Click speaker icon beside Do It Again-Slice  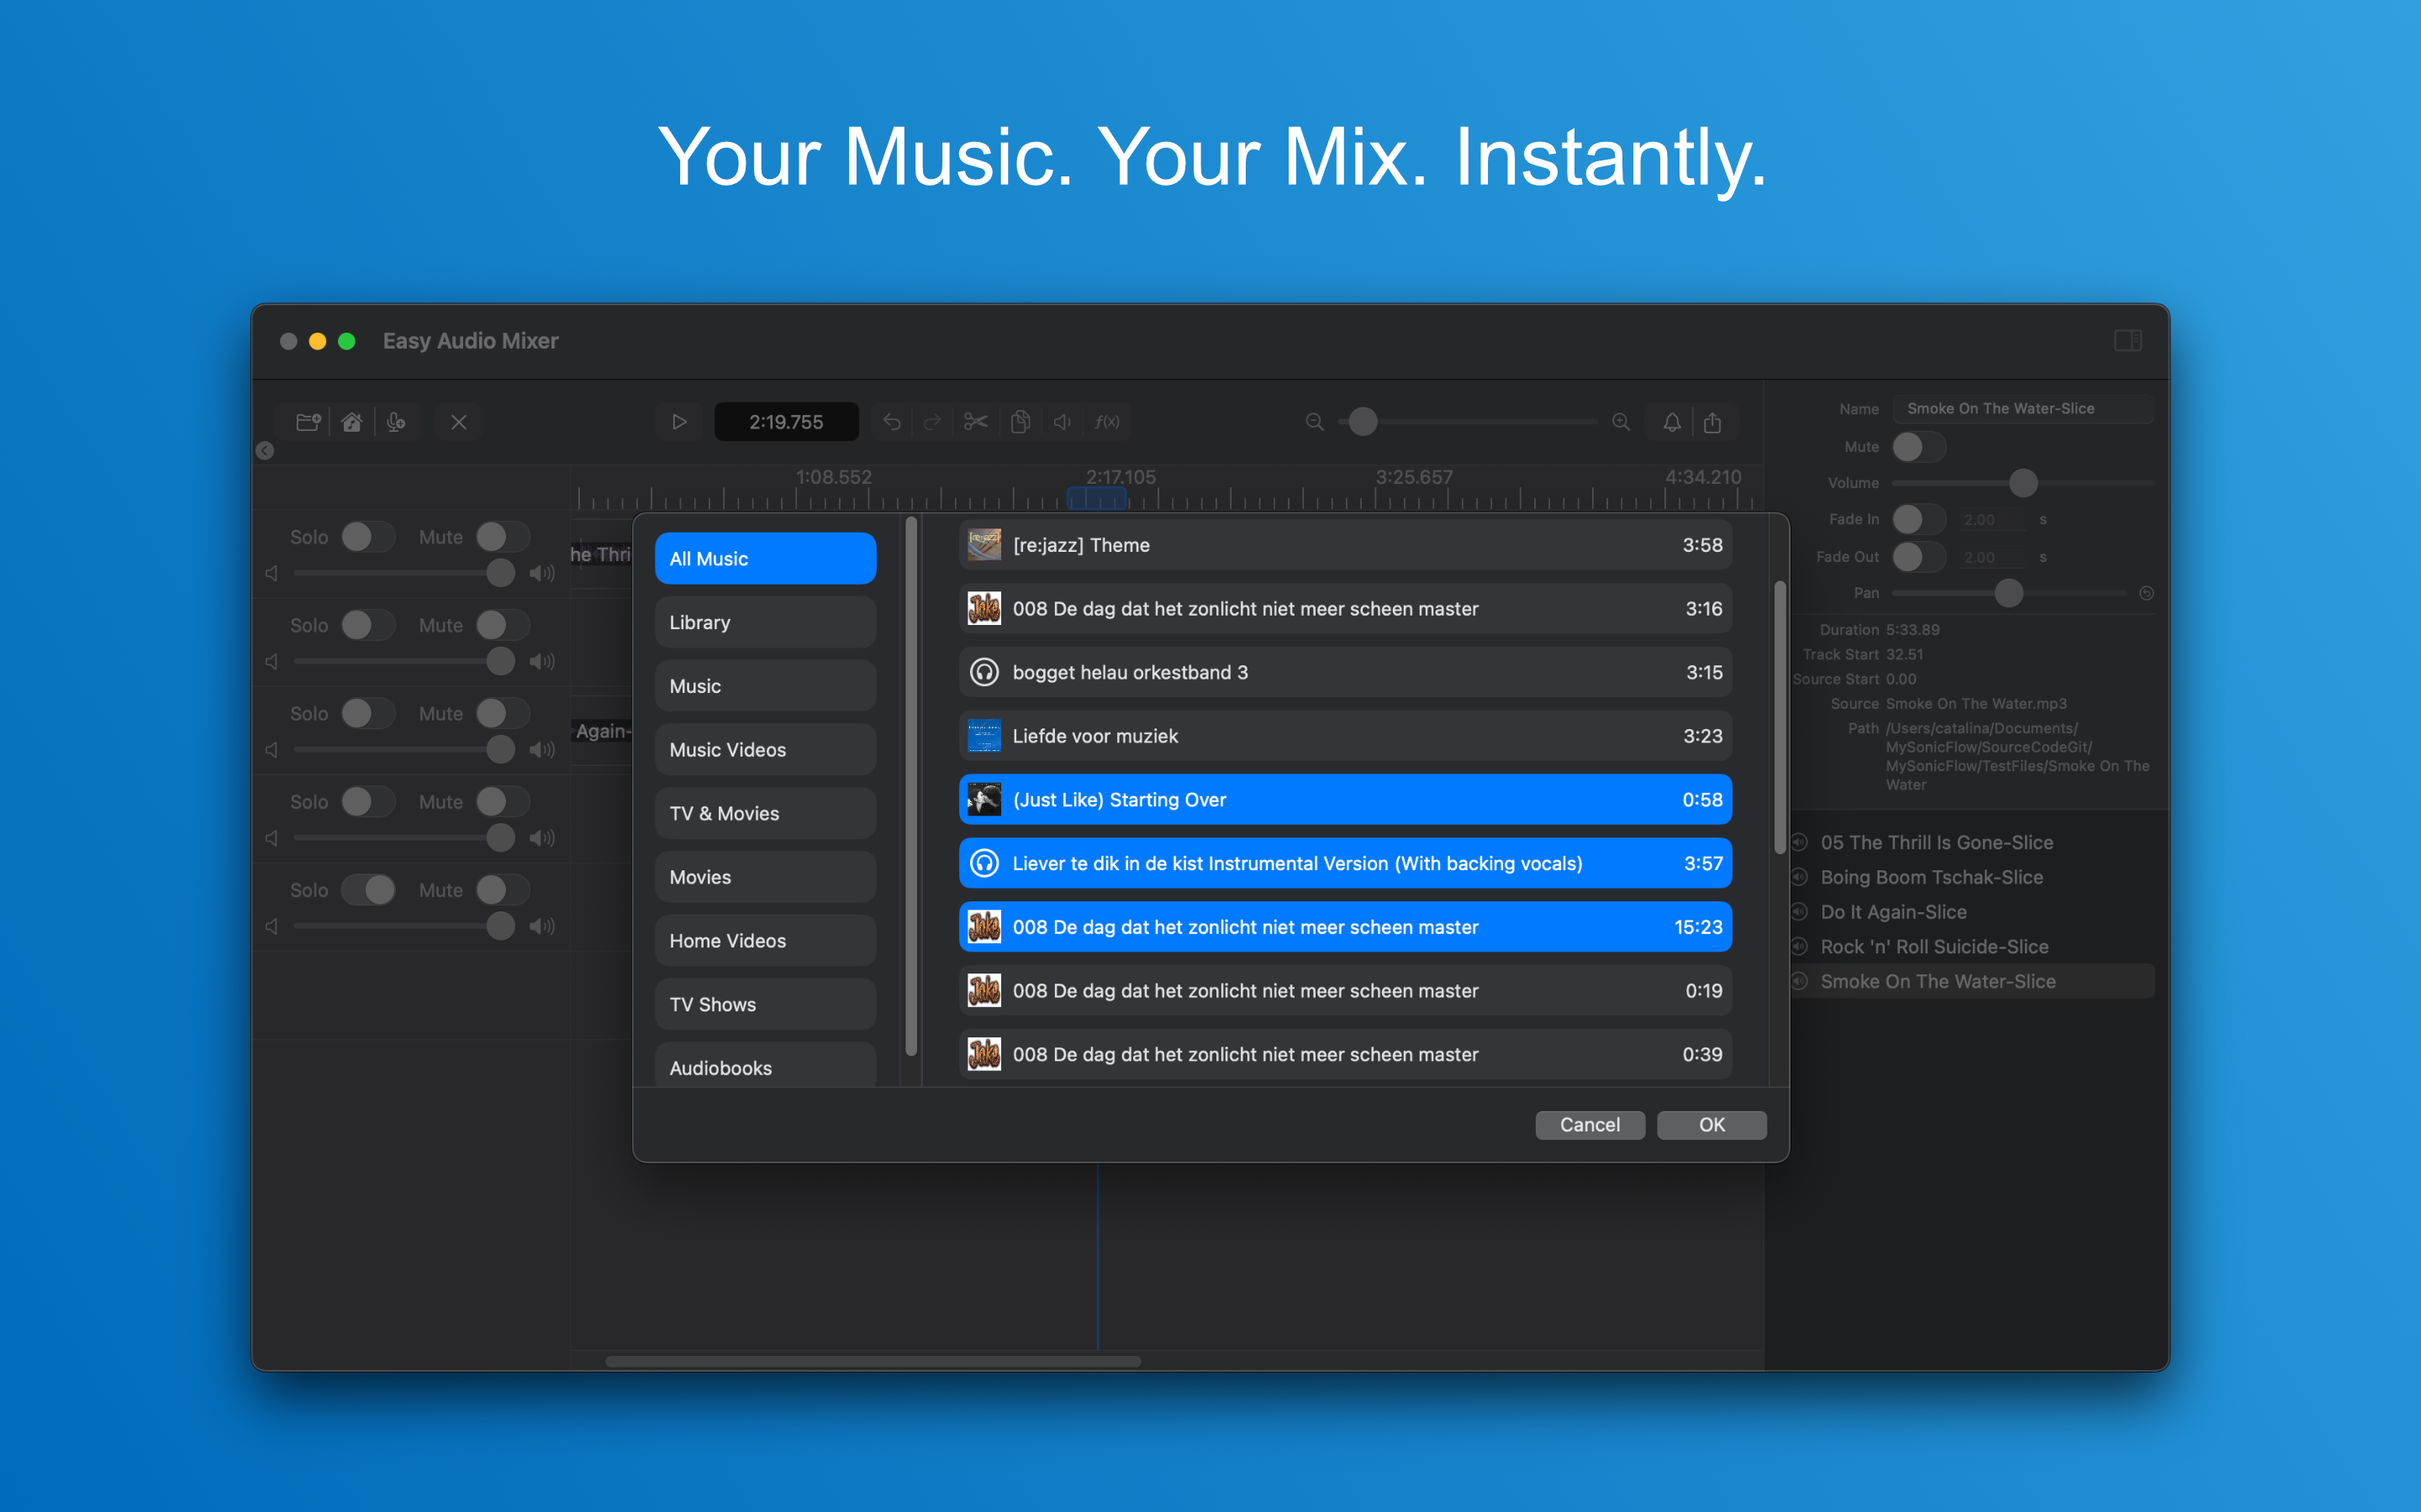pyautogui.click(x=1800, y=912)
